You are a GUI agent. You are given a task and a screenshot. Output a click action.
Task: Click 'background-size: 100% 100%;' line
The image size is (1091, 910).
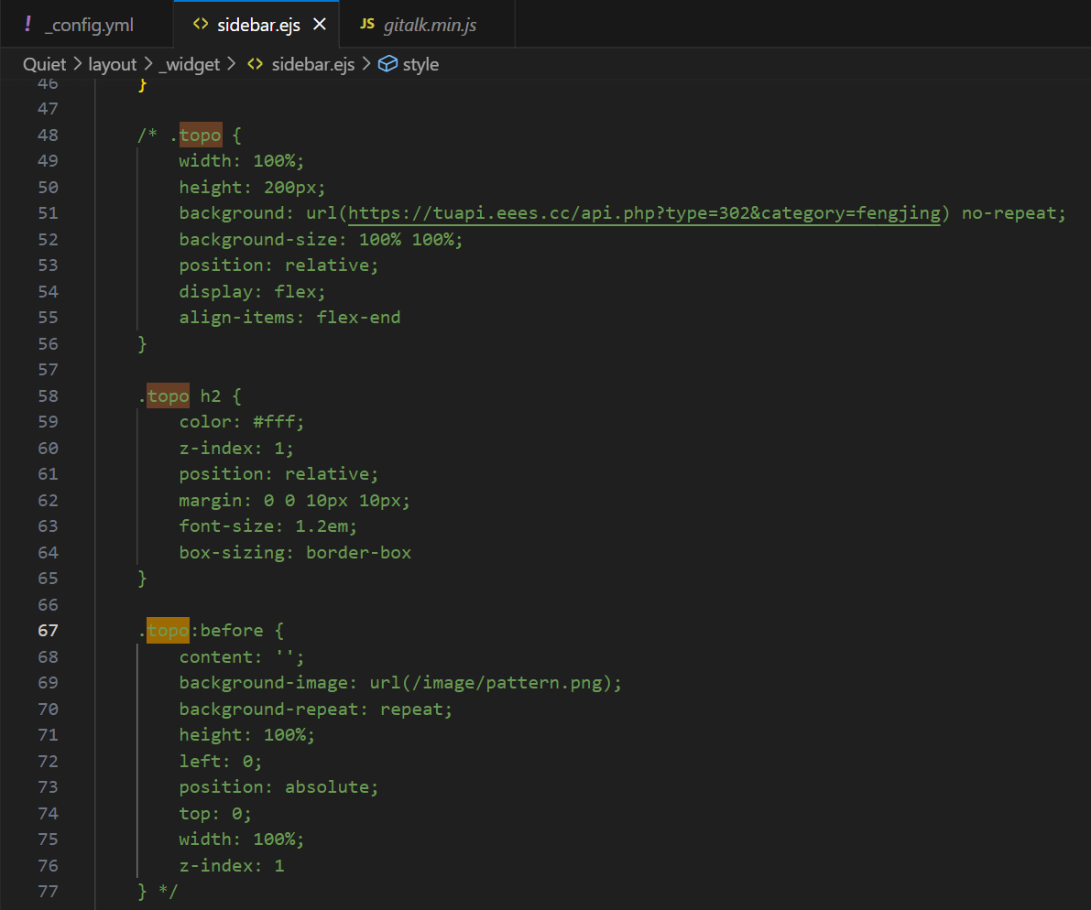[321, 239]
